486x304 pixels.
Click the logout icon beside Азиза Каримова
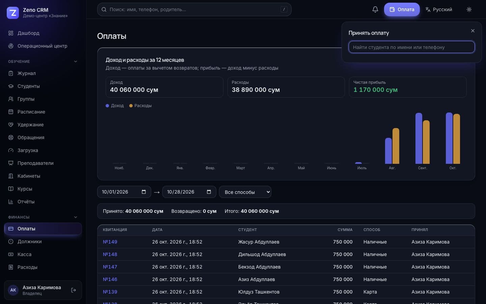coord(74,290)
